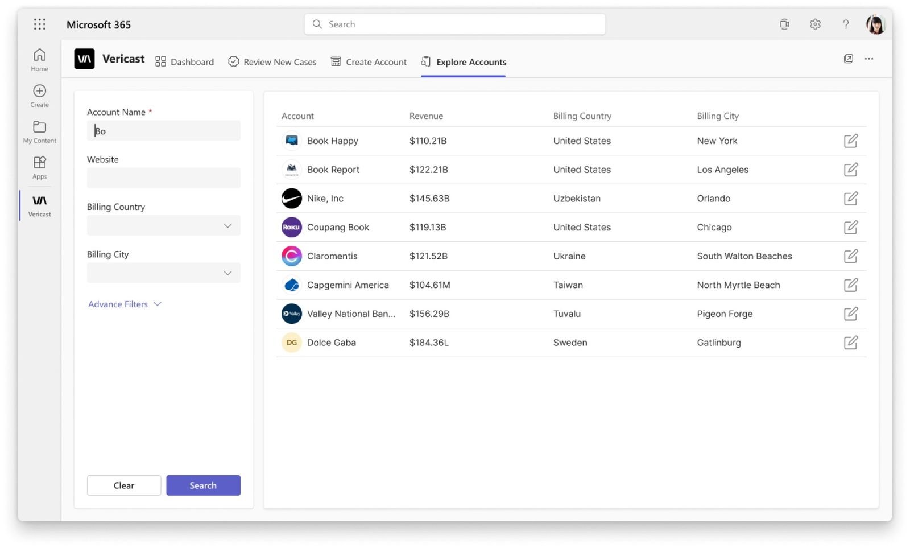The width and height of the screenshot is (910, 548).
Task: Click the Search button
Action: coord(203,485)
